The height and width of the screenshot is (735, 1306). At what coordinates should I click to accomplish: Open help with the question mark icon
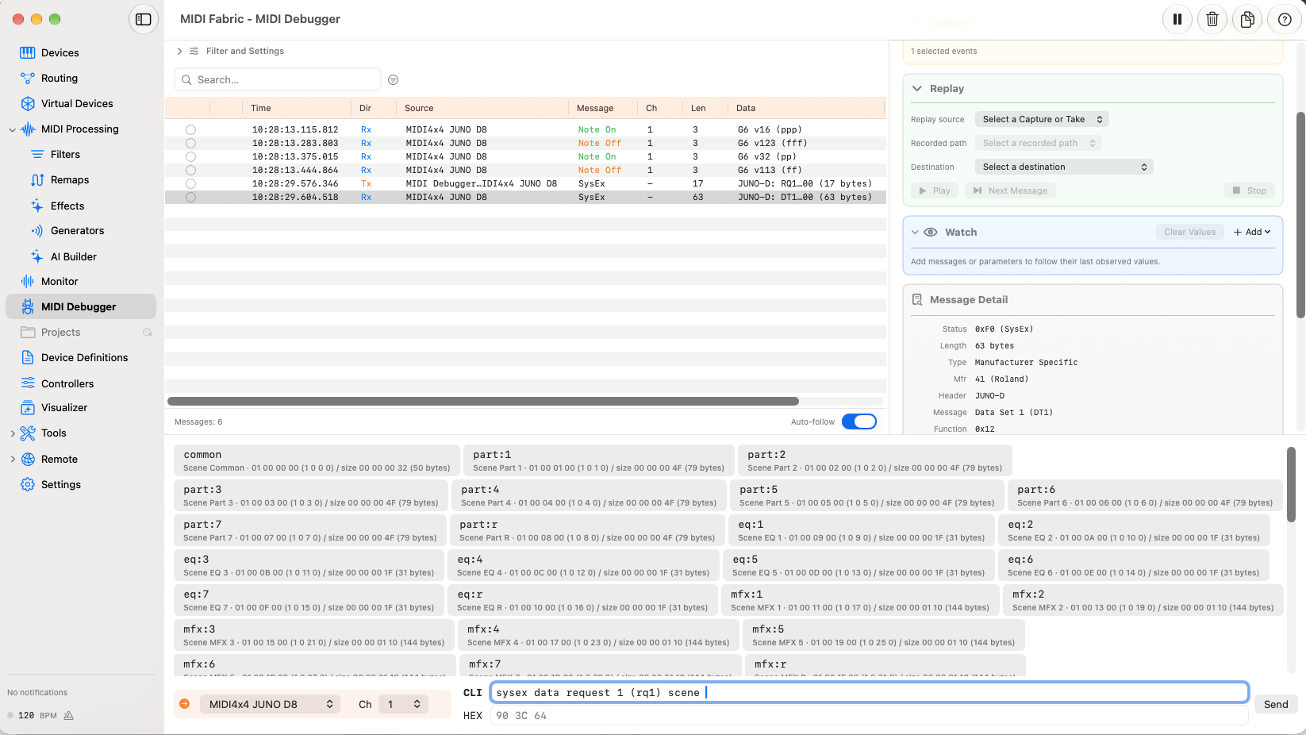[1285, 19]
